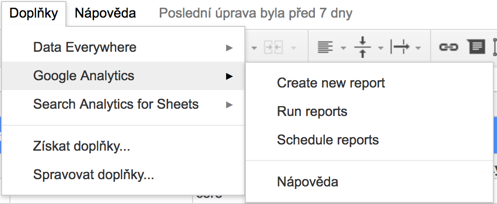Image resolution: width=497 pixels, height=204 pixels.
Task: Click Create new report in submenu
Action: pyautogui.click(x=369, y=83)
